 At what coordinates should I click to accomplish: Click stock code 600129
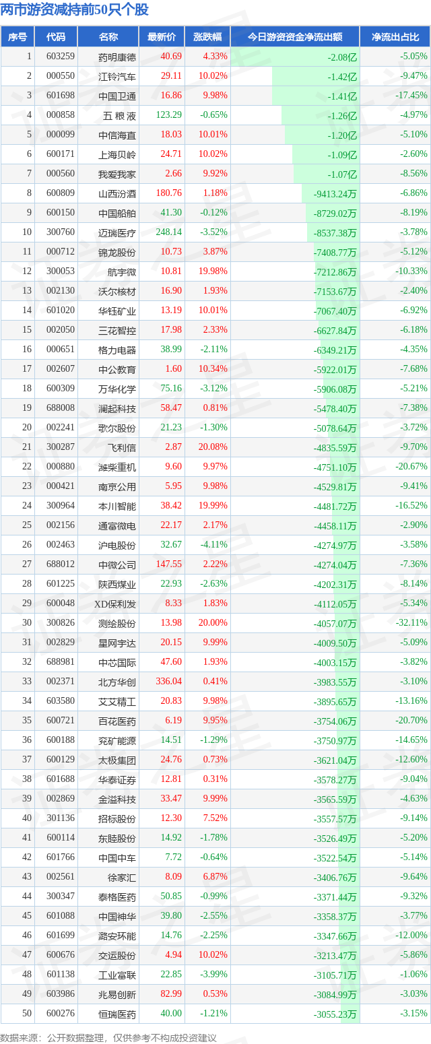pos(61,760)
